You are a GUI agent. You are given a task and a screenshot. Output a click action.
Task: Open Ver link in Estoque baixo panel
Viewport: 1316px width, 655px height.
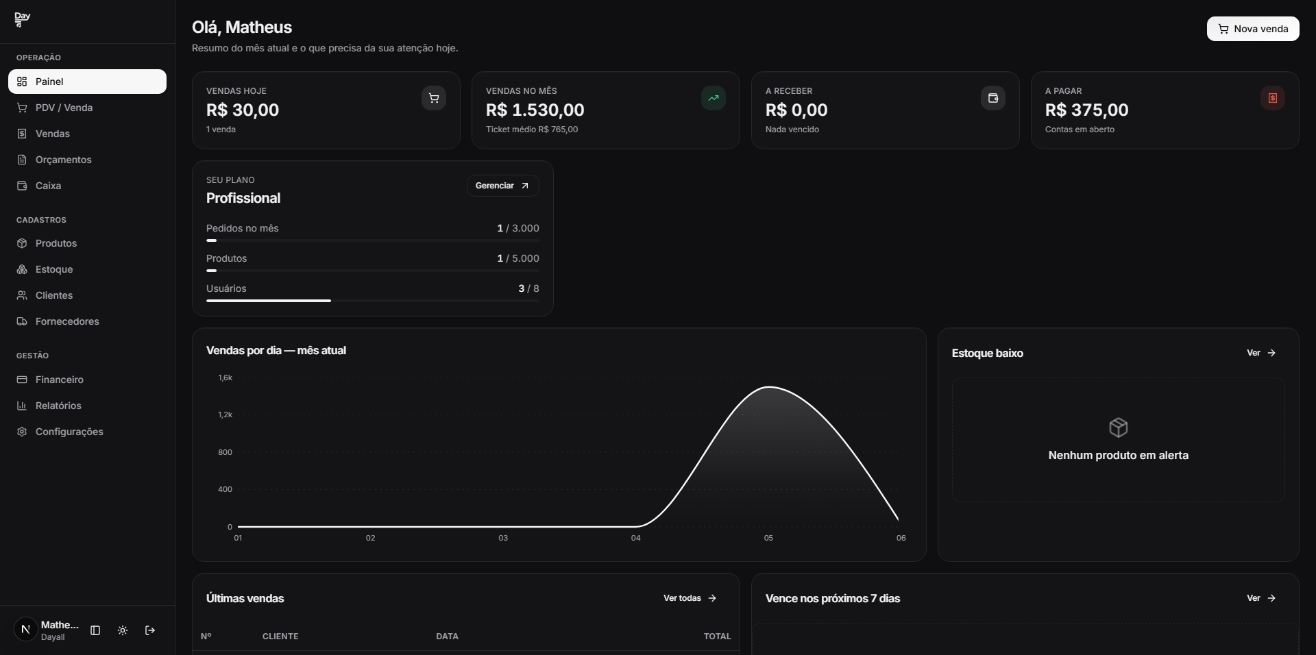(1261, 353)
